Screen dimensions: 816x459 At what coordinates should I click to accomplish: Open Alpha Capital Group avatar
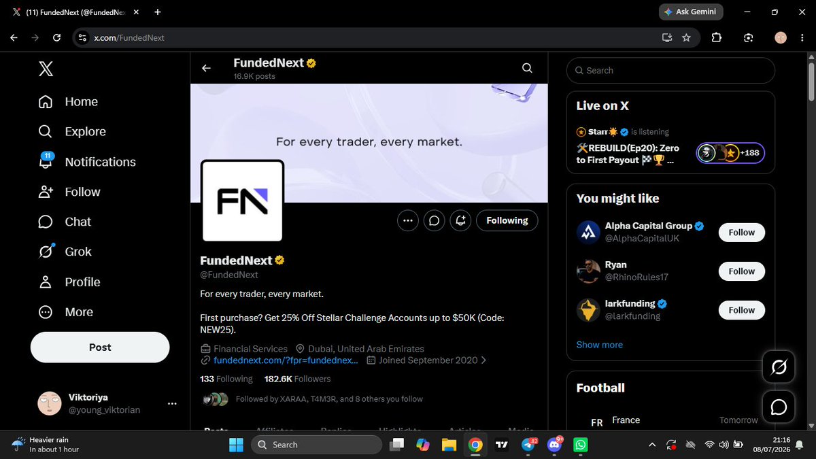(x=588, y=232)
